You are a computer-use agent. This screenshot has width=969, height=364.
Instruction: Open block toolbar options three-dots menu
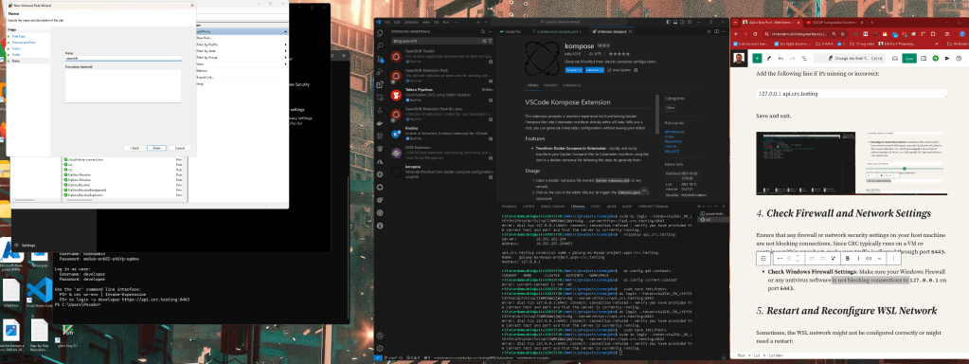[x=893, y=259]
